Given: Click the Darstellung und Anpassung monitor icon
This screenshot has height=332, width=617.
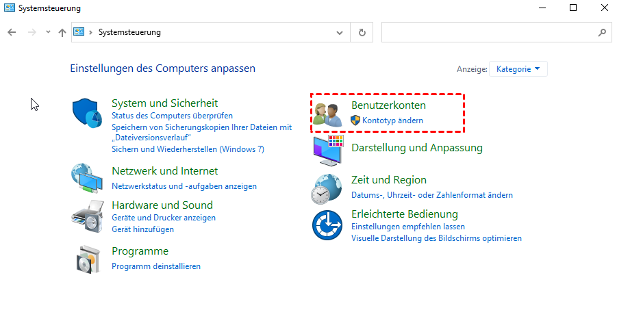Looking at the screenshot, I should pyautogui.click(x=327, y=150).
